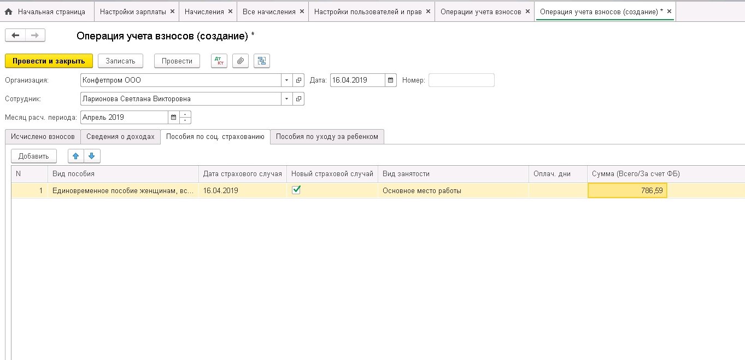Click the Провести и закрыть button
The width and height of the screenshot is (745, 360).
pos(49,61)
